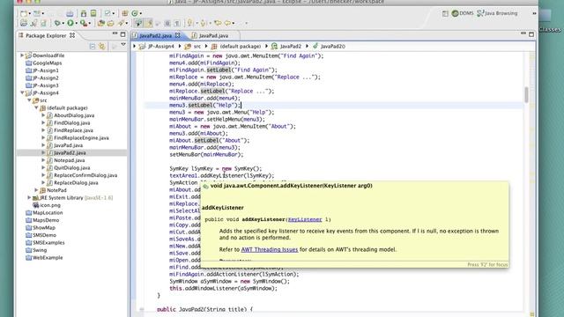Click the Run External Tools icon
Viewport: 564px width, 317px height.
[x=83, y=24]
